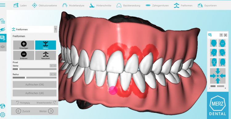
Task: Adjust the Radius slider
Action: 34,78
